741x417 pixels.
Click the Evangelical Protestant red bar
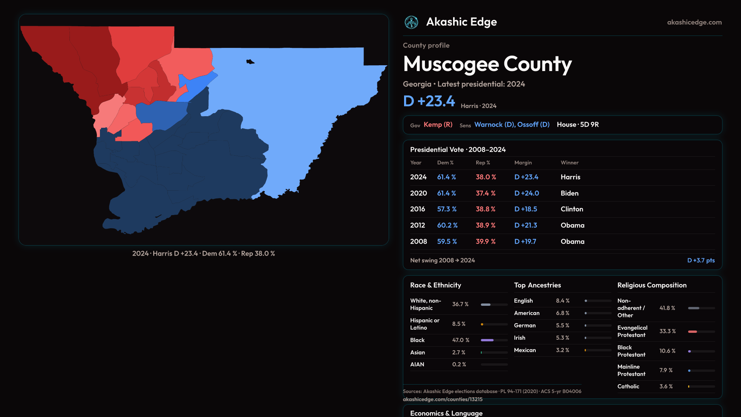point(693,332)
